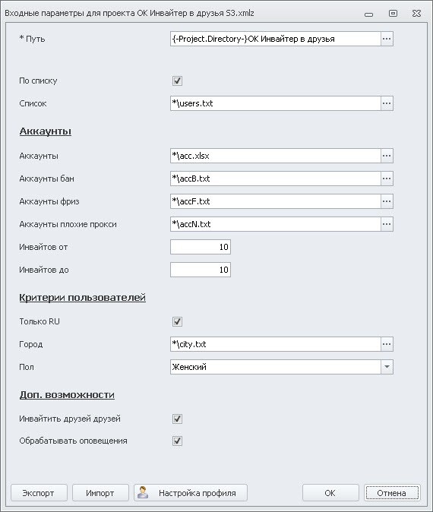Browse for Аккаунты acc.xlsx file
Viewport: 433px width, 512px height.
(387, 156)
